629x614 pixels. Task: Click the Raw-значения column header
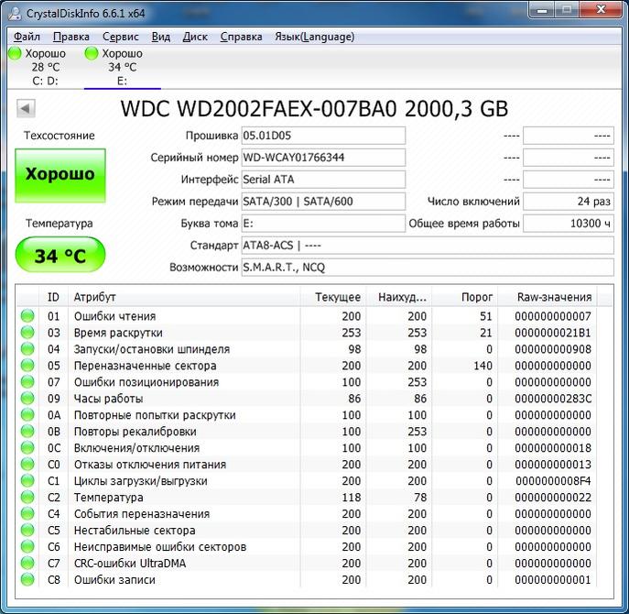click(548, 297)
